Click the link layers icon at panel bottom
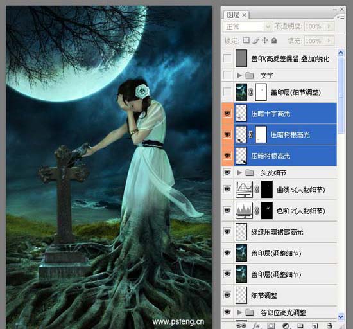 click(241, 325)
